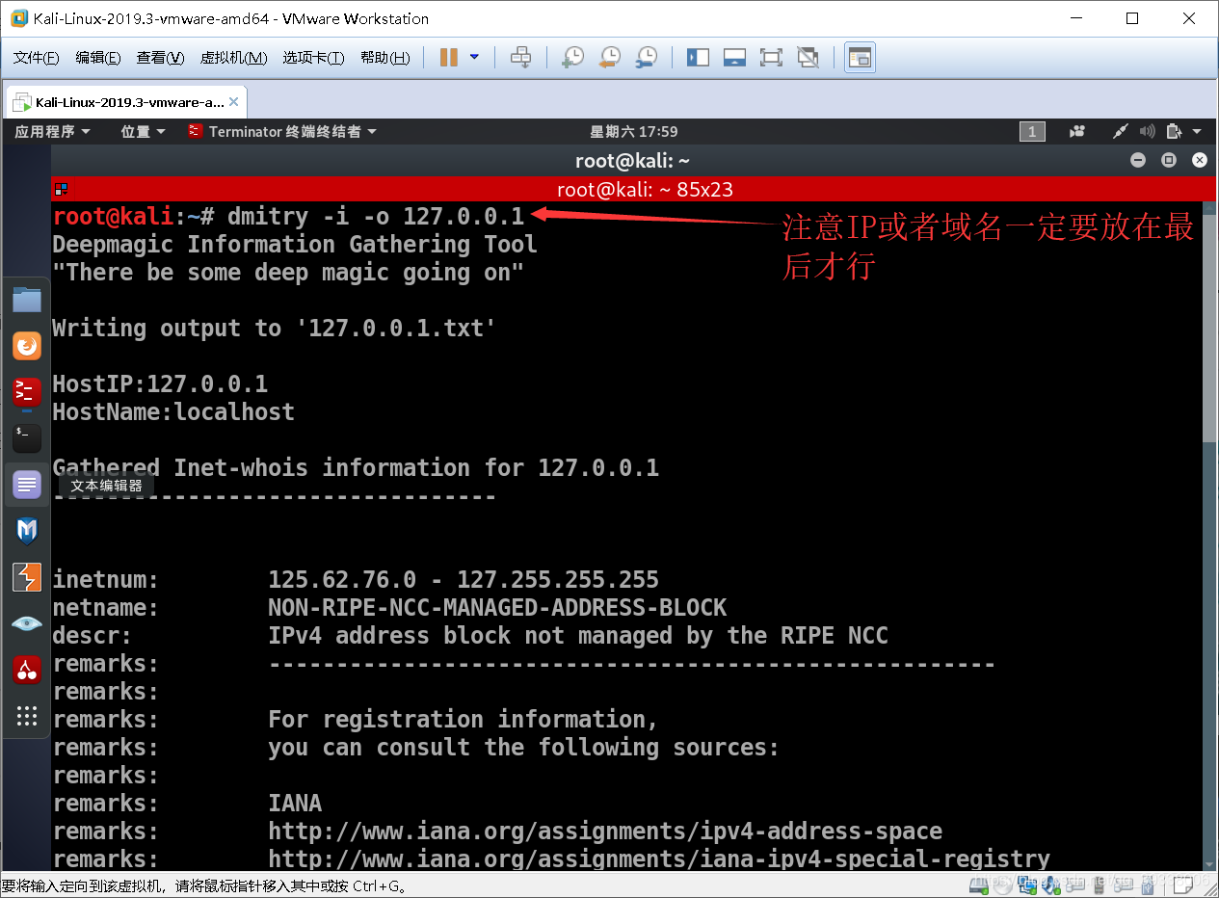The width and height of the screenshot is (1219, 898).
Task: Click workspace indicator 1
Action: tap(1032, 132)
